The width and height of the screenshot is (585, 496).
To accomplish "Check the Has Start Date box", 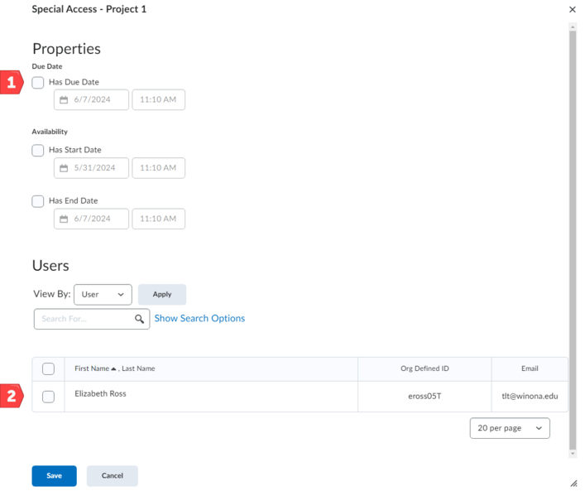I will pos(38,151).
